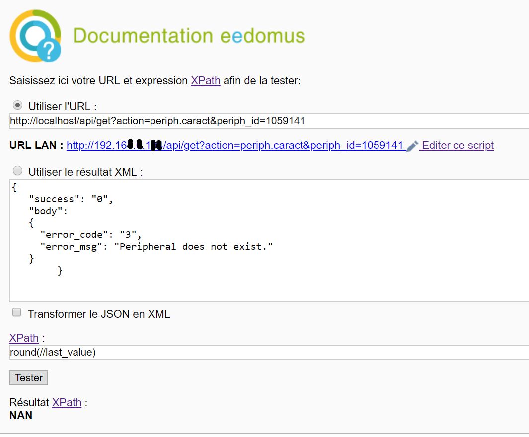Image resolution: width=529 pixels, height=437 pixels.
Task: Open the XPath link next to "Résultat"
Action: pyautogui.click(x=67, y=402)
